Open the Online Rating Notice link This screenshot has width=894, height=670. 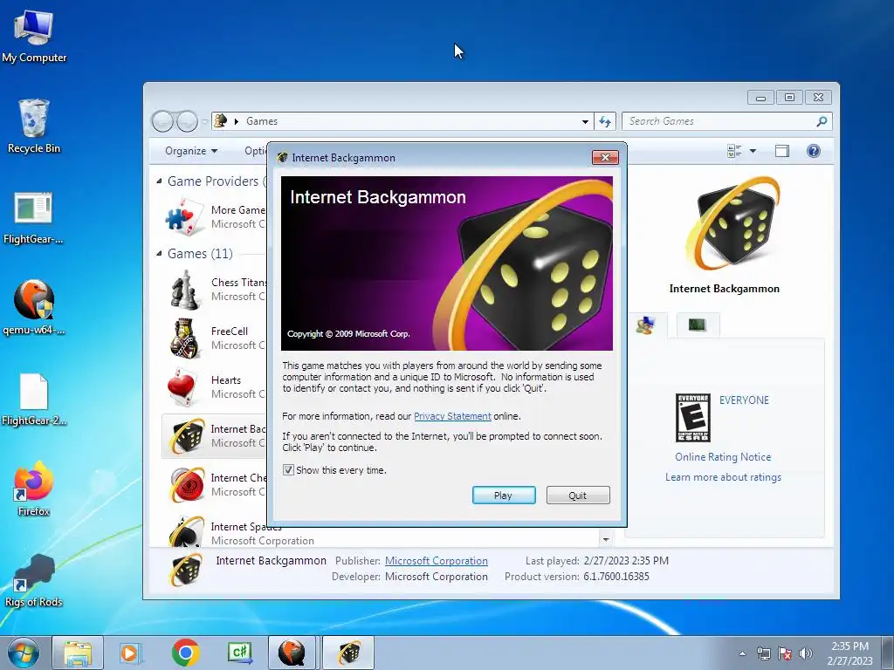723,457
